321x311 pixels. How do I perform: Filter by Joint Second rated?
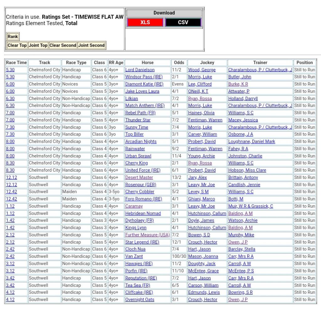[92, 45]
